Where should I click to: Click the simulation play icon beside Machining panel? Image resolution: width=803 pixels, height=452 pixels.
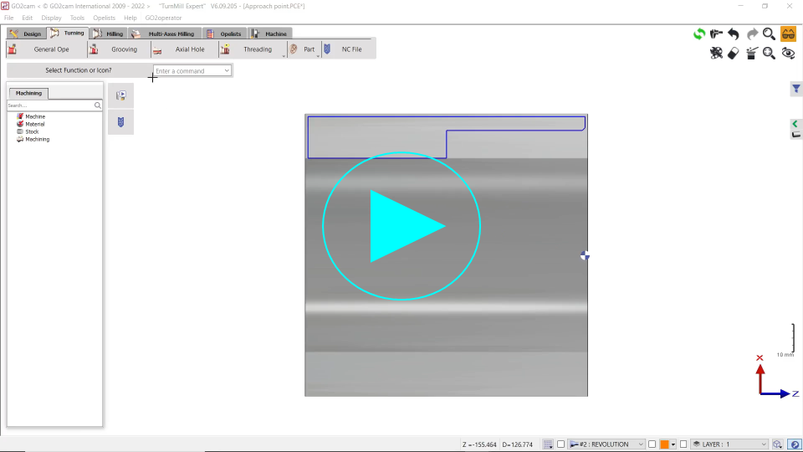click(120, 95)
